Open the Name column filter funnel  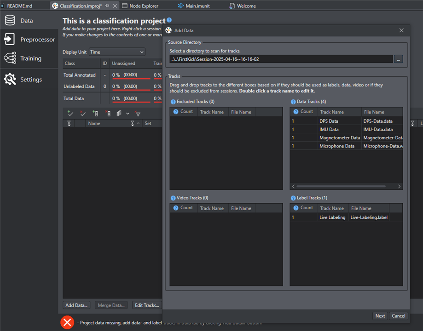tap(132, 123)
